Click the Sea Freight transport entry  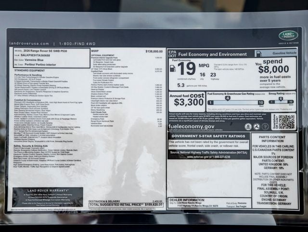pos(241,206)
